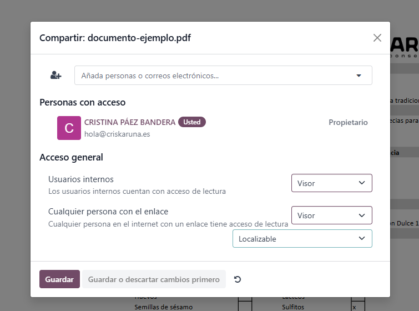Click the Cualquier persona con el enlace label
This screenshot has width=419, height=311.
point(108,212)
